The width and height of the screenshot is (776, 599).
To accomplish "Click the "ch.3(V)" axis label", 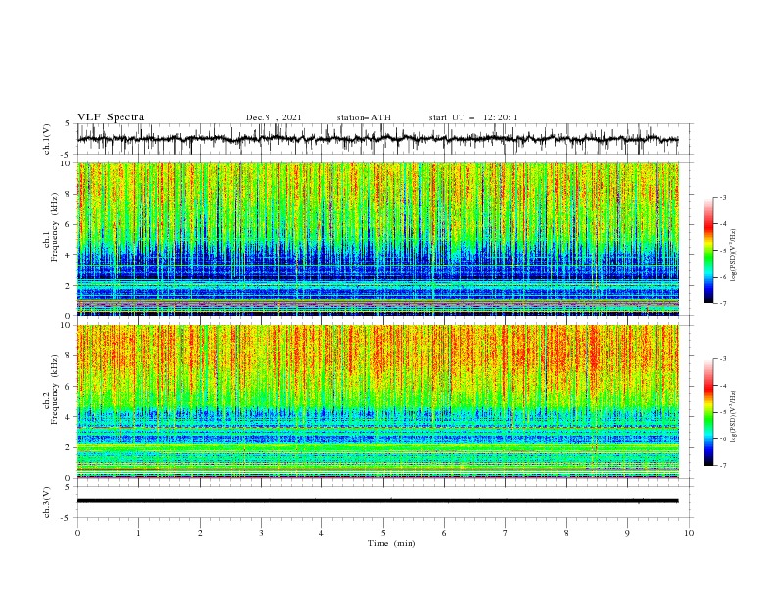I will tap(47, 503).
